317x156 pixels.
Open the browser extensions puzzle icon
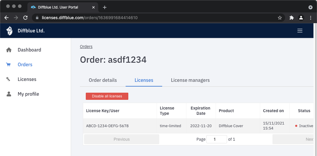pos(292,18)
